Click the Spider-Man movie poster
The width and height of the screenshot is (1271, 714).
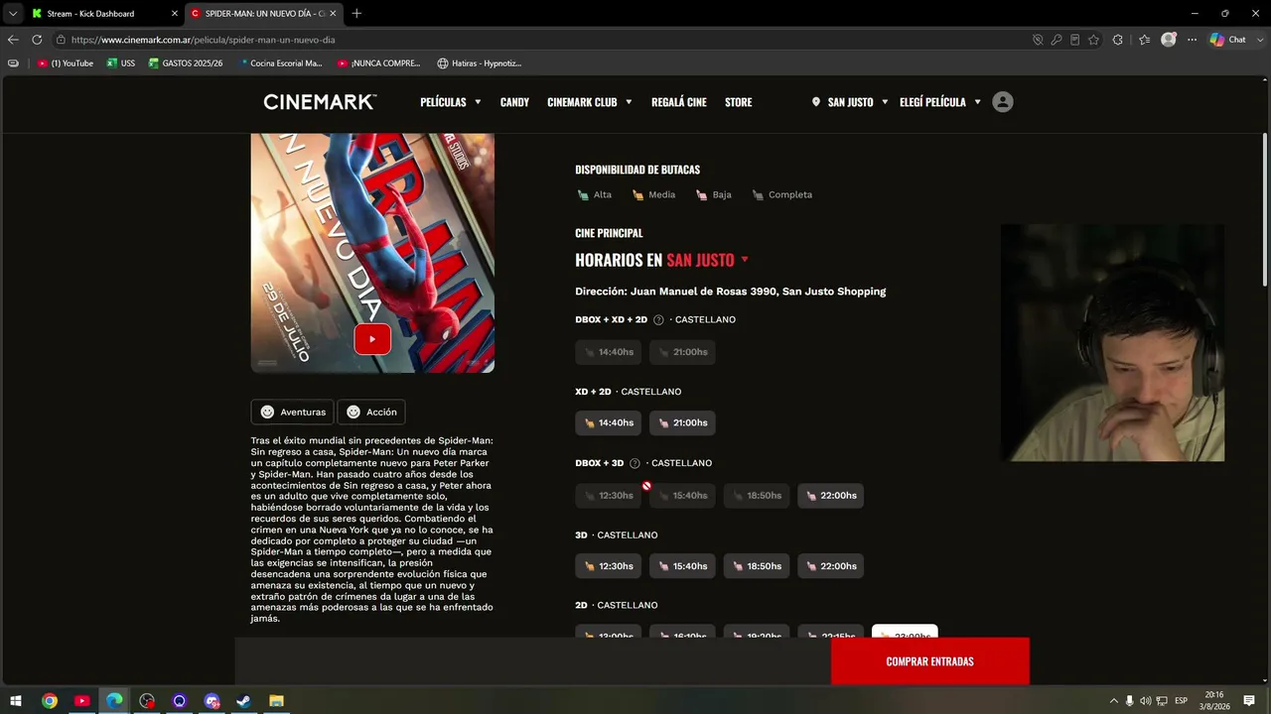pos(372,253)
